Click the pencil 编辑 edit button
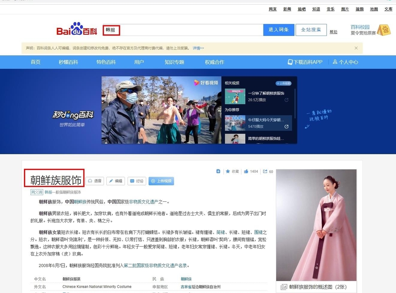The height and width of the screenshot is (293, 396). [116, 181]
